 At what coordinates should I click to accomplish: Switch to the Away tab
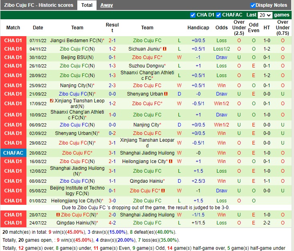[x=106, y=5]
